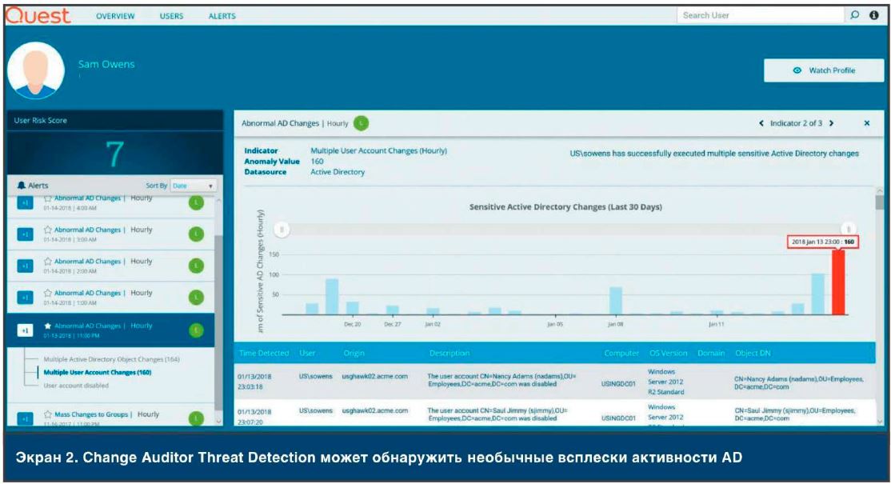The height and width of the screenshot is (484, 891).
Task: Click the Active Directory datasource value
Action: pos(338,171)
